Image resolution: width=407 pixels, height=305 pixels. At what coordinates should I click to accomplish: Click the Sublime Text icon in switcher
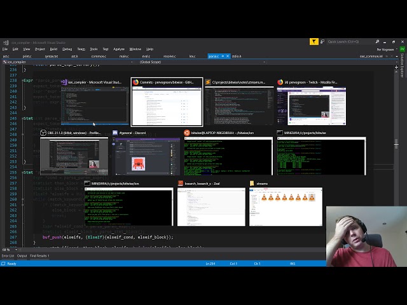pos(208,82)
